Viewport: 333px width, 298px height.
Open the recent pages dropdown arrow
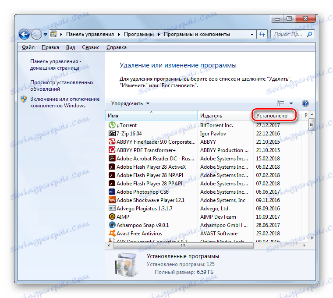[x=45, y=35]
